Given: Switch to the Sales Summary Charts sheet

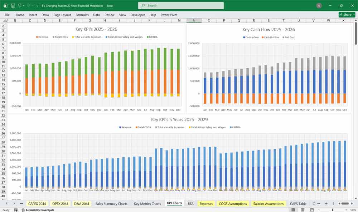Looking at the screenshot, I should pyautogui.click(x=111, y=203).
